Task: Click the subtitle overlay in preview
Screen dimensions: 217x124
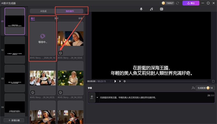Action: [151, 71]
